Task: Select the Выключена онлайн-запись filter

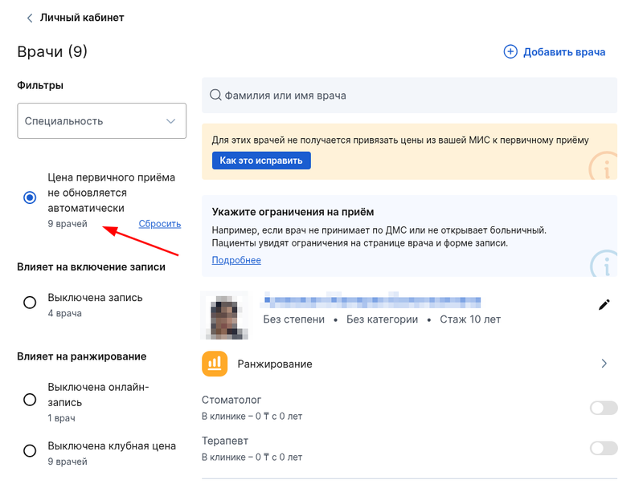Action: pos(30,399)
